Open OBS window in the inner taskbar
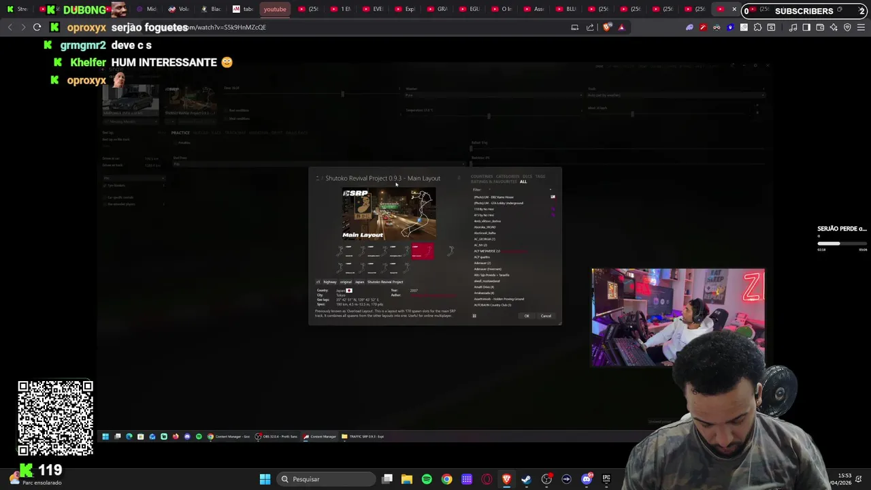The width and height of the screenshot is (871, 490). 276,436
